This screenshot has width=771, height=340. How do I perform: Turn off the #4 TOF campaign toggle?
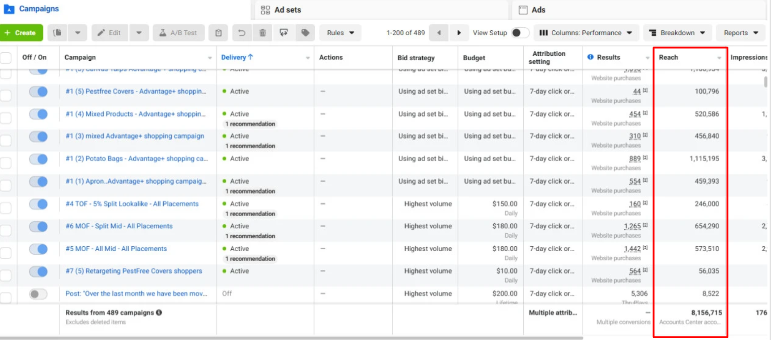[x=38, y=204]
